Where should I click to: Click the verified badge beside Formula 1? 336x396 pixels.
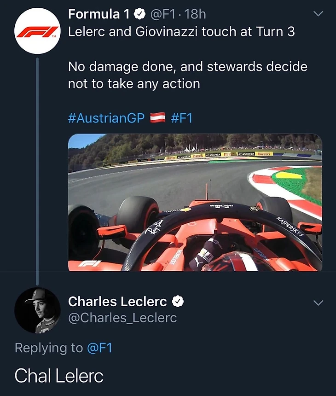click(140, 15)
